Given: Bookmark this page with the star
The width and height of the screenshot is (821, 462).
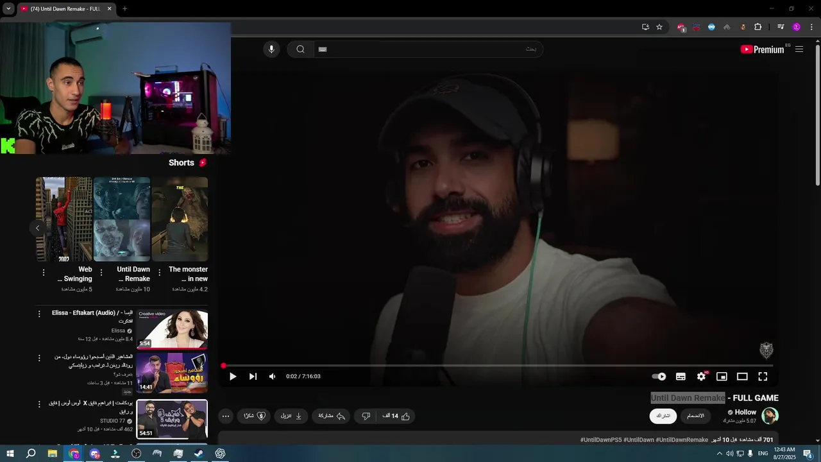Looking at the screenshot, I should point(659,27).
